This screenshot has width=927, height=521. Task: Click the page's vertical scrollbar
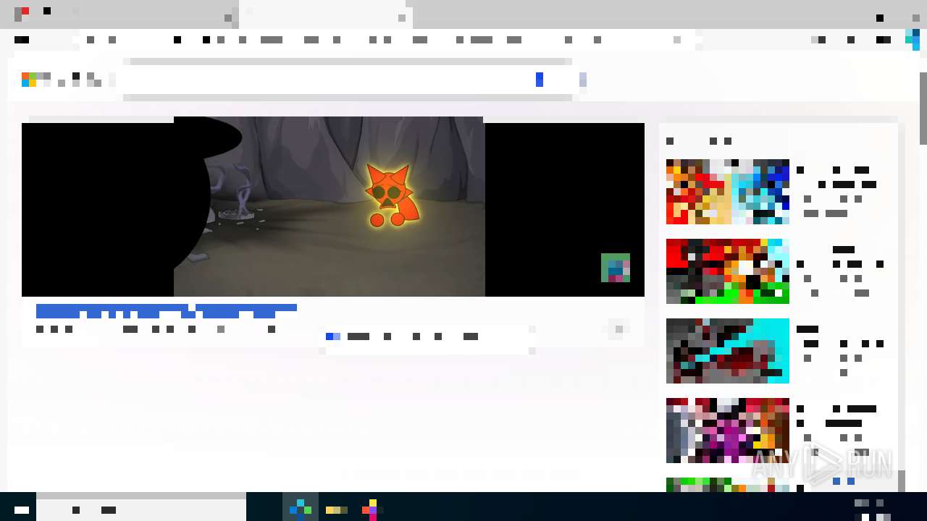pos(923,109)
